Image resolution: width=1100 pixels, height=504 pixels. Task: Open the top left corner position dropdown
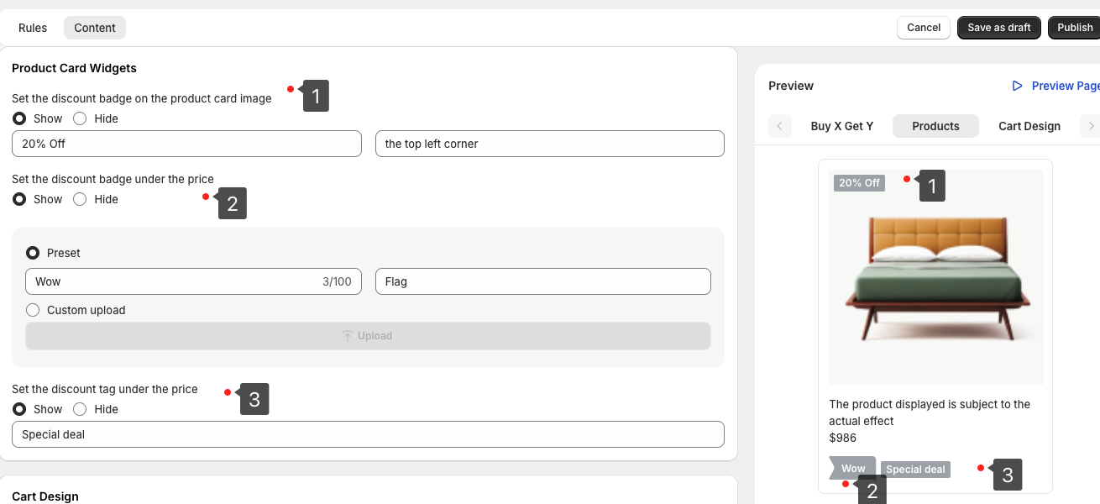(x=549, y=144)
